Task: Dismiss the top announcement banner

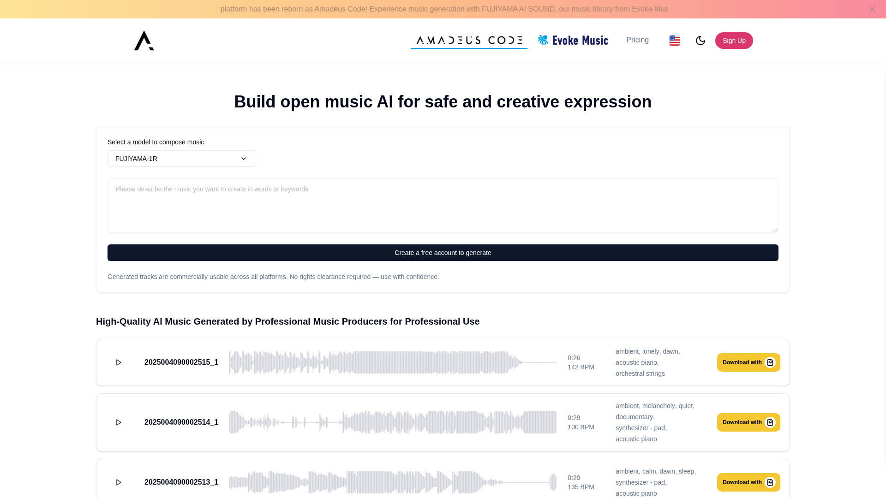Action: click(x=872, y=9)
